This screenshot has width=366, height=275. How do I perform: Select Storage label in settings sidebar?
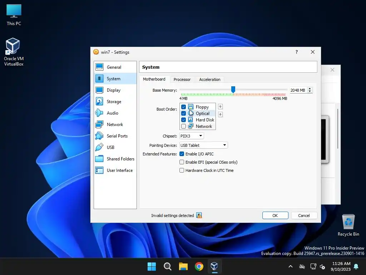(114, 101)
